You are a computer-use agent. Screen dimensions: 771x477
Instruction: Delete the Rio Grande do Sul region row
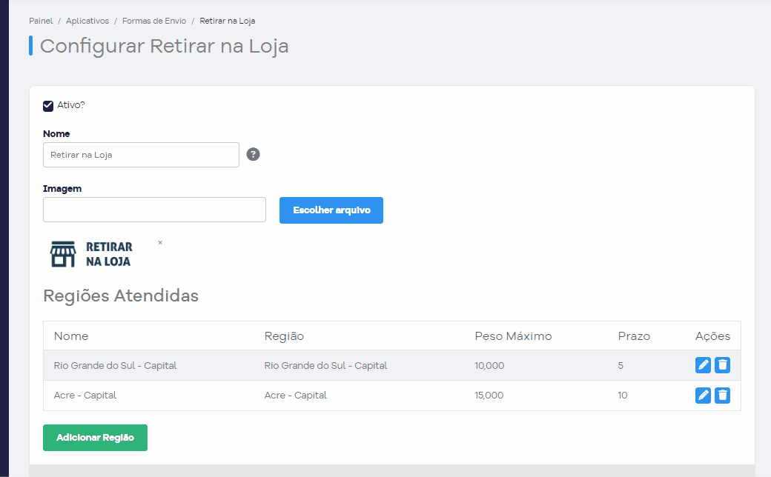pos(722,365)
